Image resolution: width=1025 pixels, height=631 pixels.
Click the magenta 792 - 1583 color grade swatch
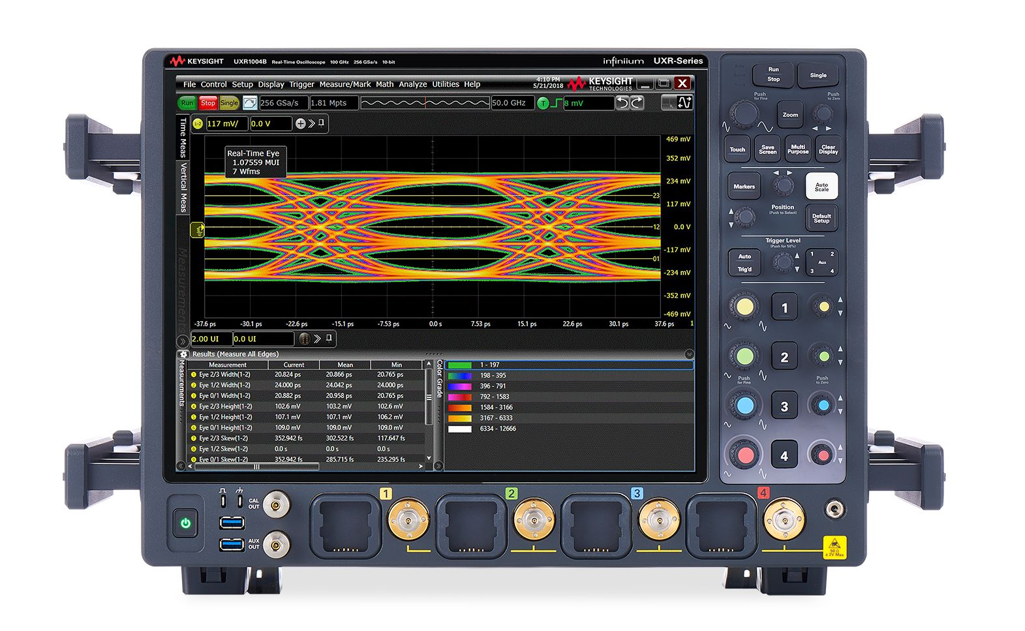point(459,397)
